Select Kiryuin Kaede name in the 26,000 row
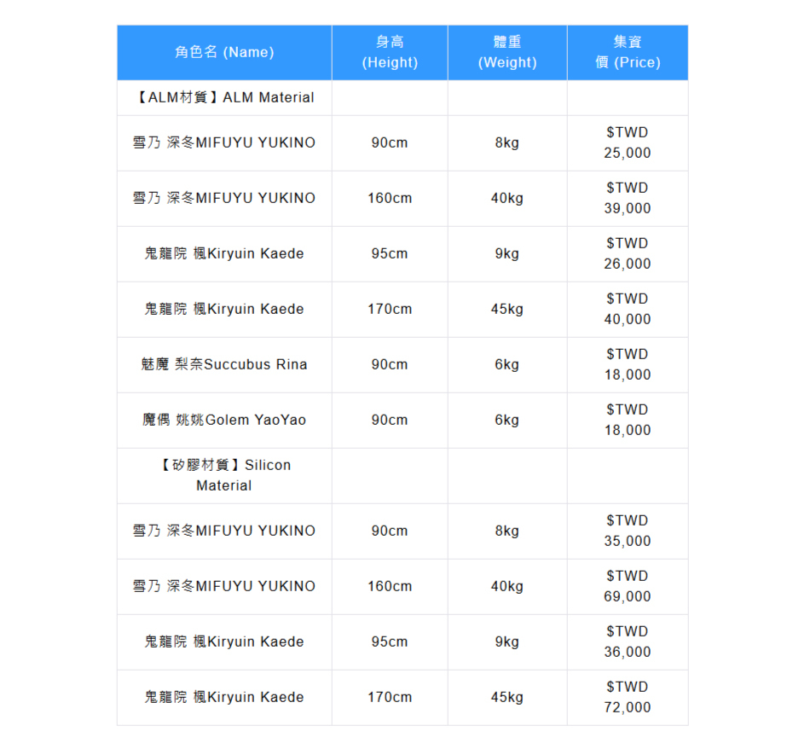 [x=224, y=253]
